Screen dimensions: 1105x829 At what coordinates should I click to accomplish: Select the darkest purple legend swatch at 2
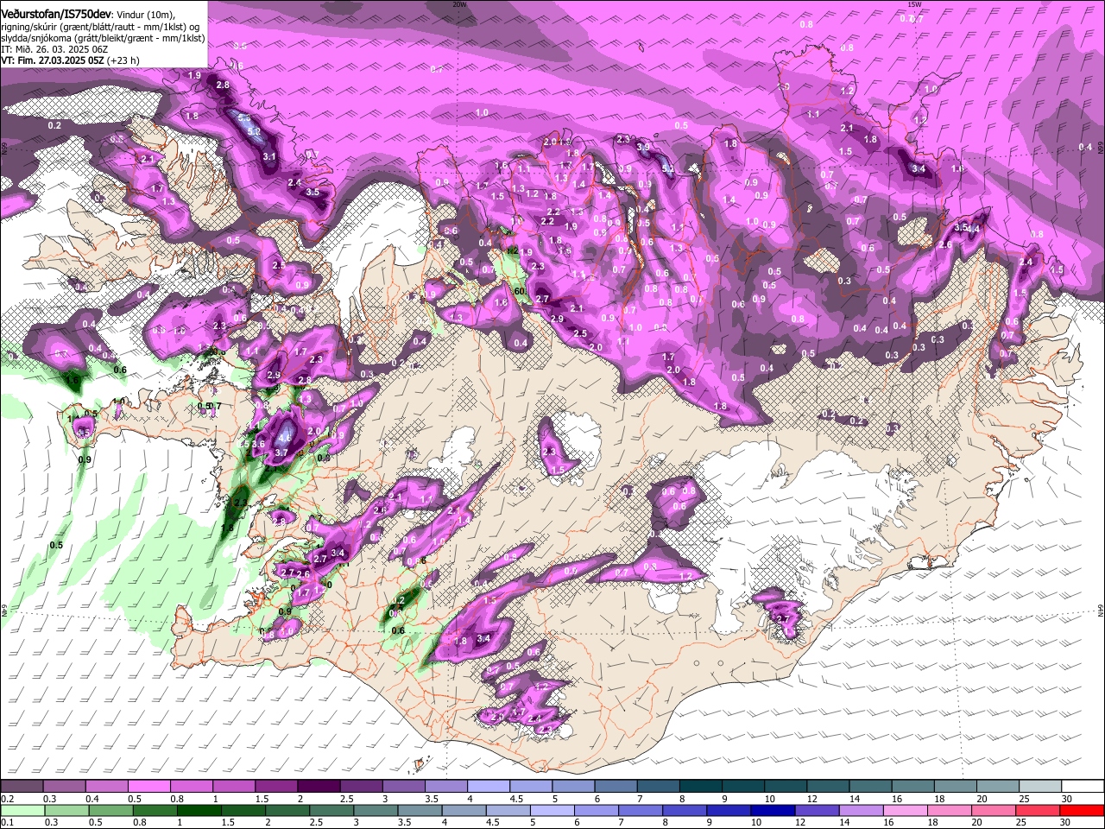coord(318,786)
